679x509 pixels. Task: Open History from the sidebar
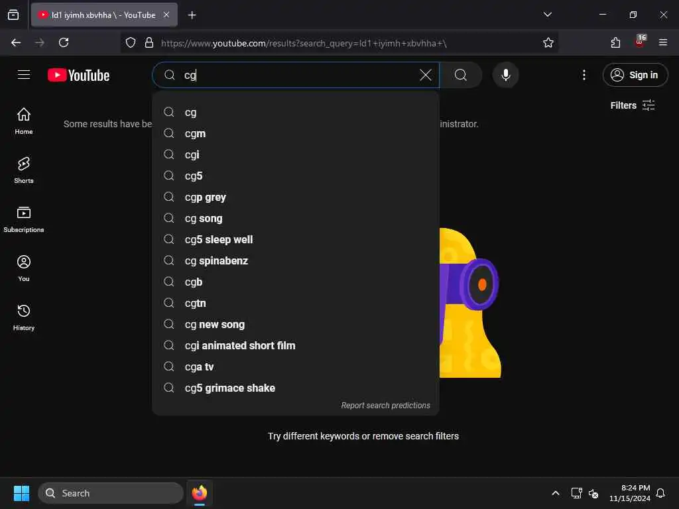(24, 317)
